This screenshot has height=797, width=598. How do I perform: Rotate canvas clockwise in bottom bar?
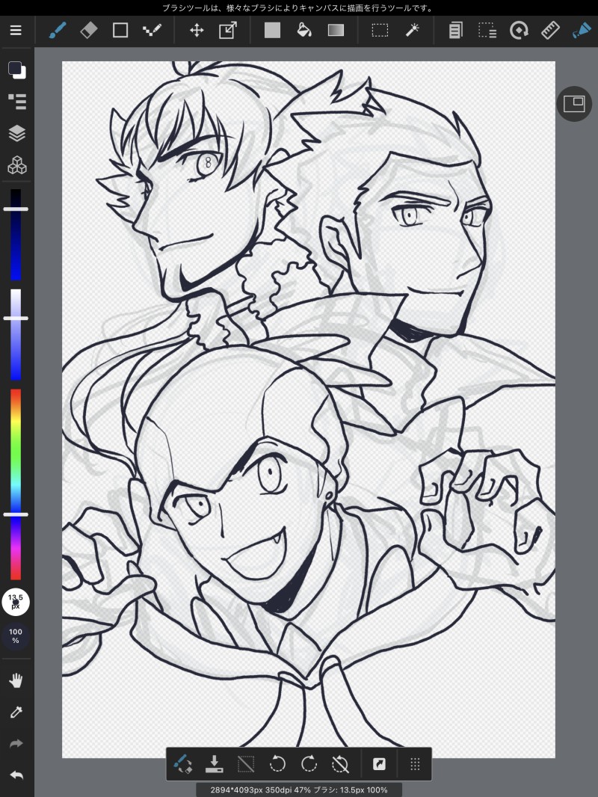309,764
